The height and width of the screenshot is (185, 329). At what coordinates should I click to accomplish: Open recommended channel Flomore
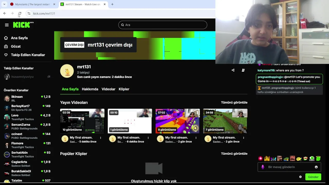(27, 145)
